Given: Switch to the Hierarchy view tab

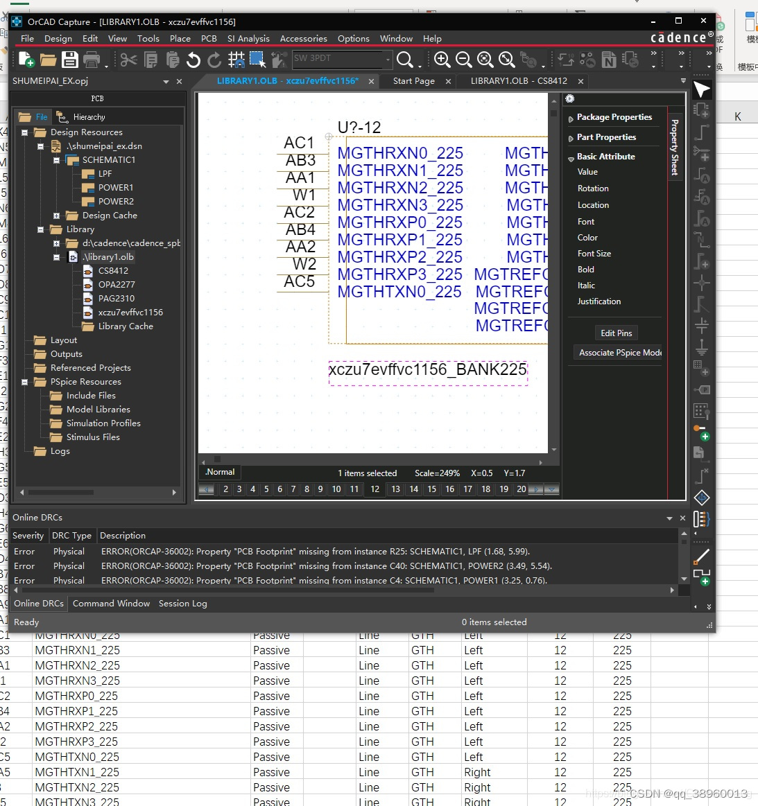Looking at the screenshot, I should [82, 117].
